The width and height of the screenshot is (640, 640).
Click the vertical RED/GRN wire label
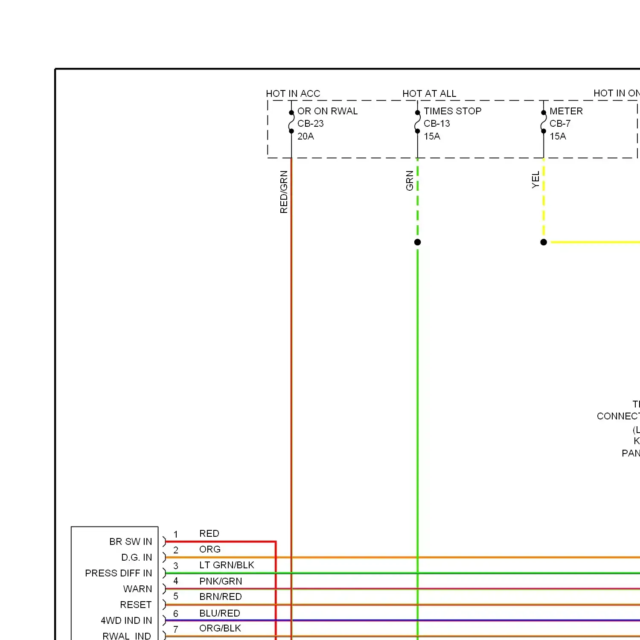(x=284, y=192)
